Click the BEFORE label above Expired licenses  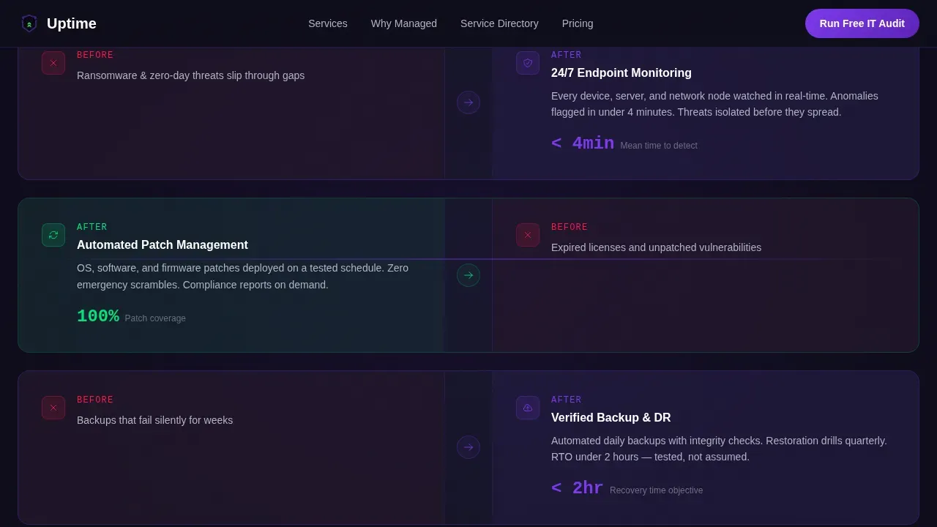570,227
